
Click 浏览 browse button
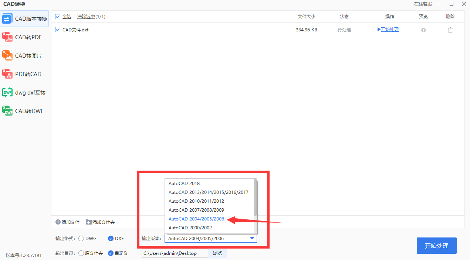(217, 253)
